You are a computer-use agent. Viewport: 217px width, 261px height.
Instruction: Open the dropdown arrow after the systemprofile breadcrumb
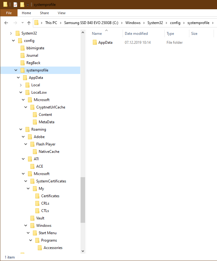click(213, 23)
